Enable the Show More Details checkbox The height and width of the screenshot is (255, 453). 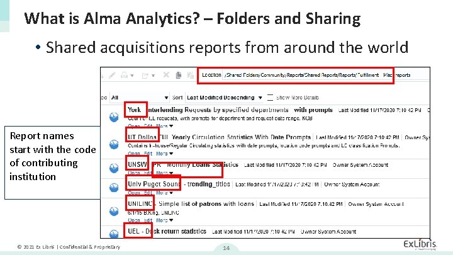coord(270,98)
